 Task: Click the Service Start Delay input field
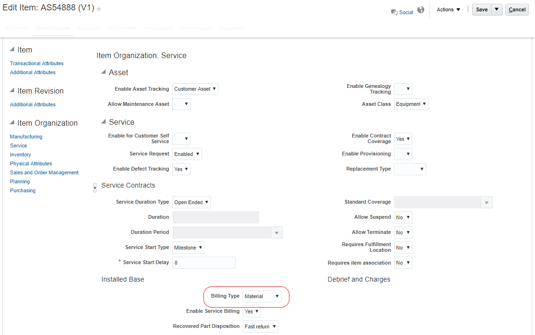(x=203, y=263)
